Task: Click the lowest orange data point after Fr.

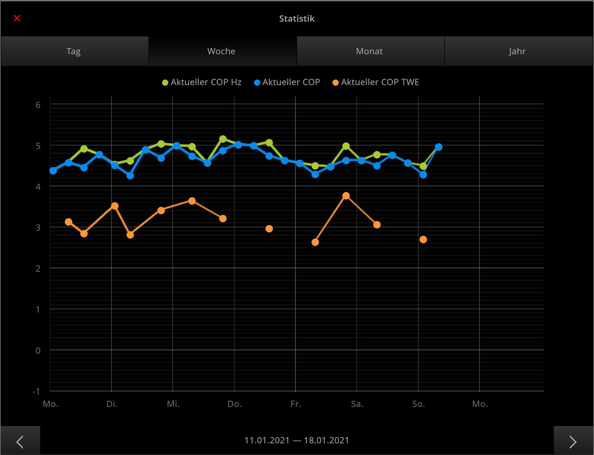Action: tap(315, 243)
